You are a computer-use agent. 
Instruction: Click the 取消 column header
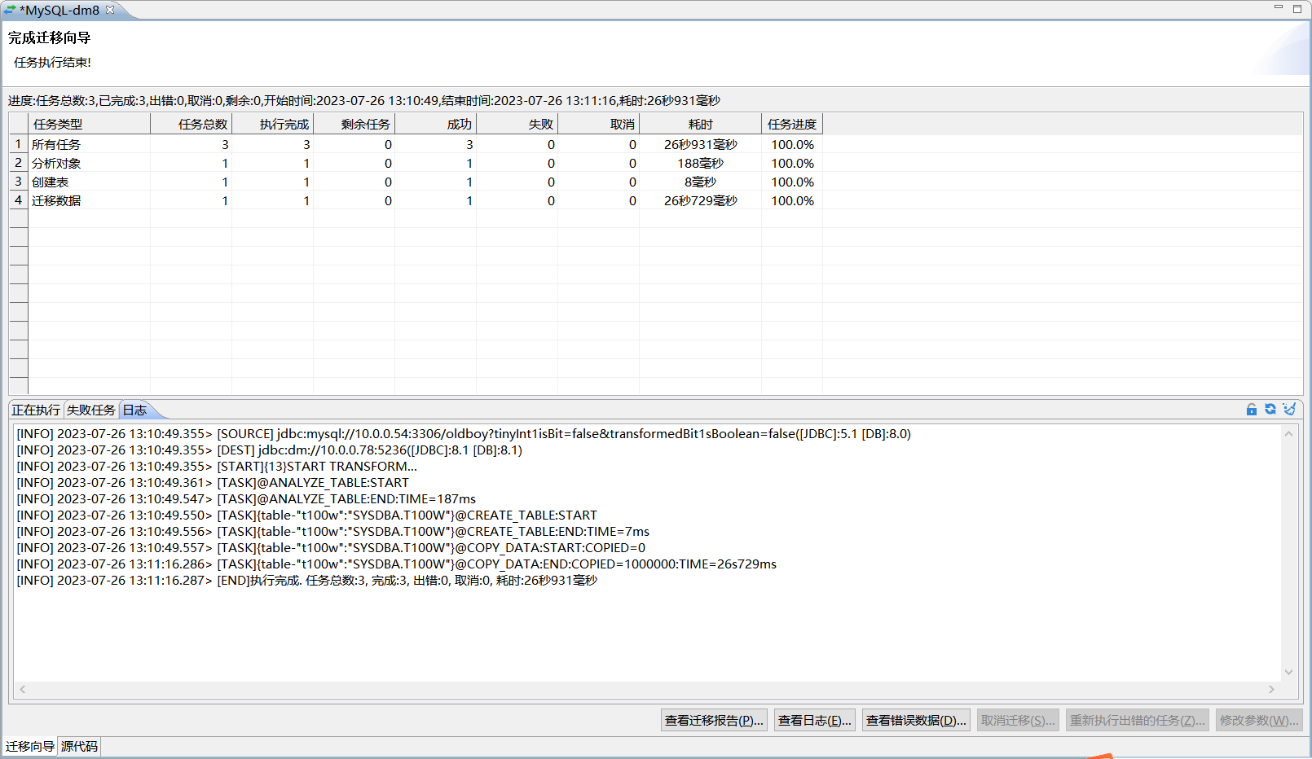pyautogui.click(x=599, y=125)
